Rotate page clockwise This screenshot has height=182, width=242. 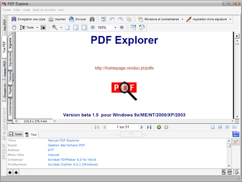[133, 28]
